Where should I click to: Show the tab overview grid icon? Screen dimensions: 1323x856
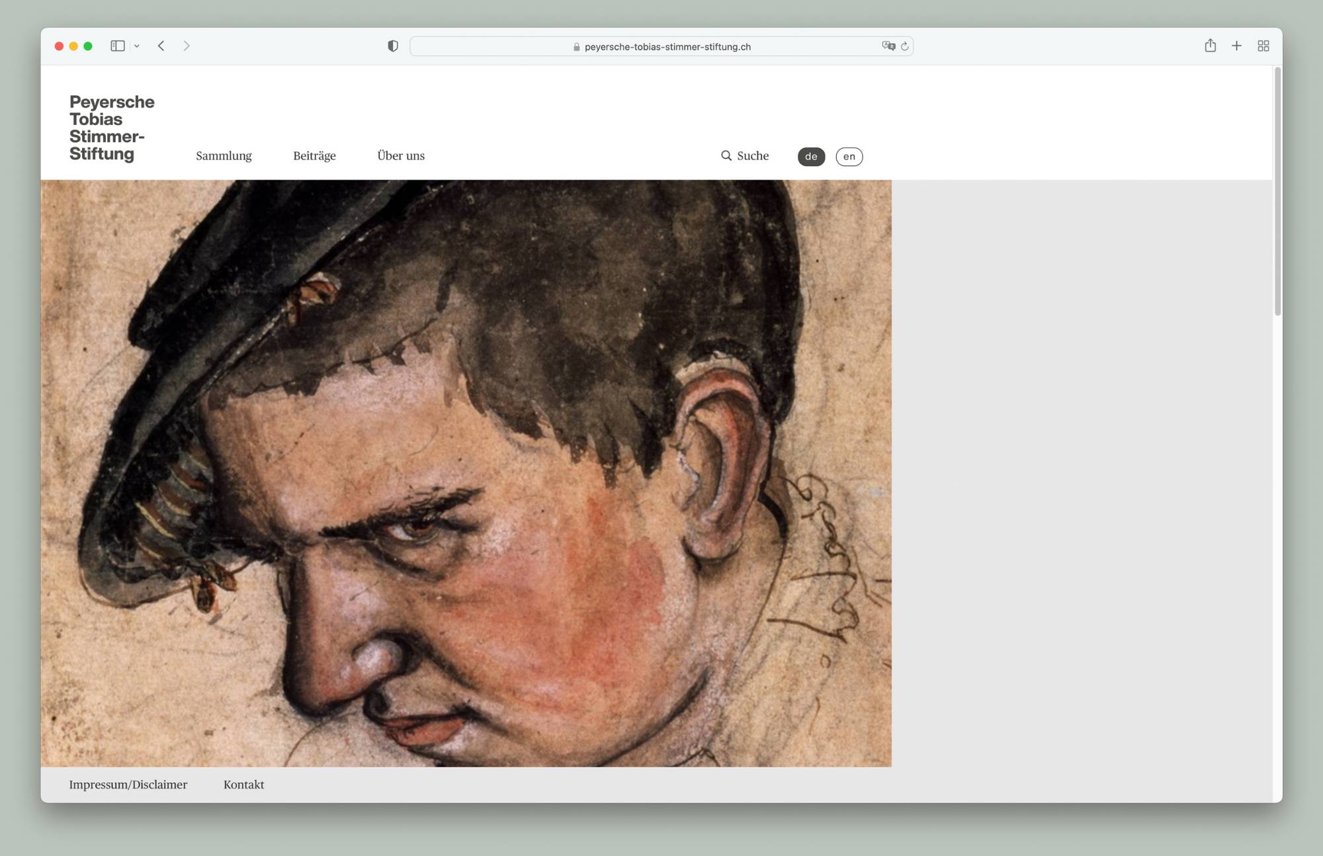pos(1263,46)
